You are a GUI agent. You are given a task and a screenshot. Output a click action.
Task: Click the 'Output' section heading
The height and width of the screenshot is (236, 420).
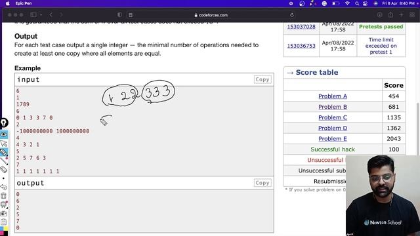point(26,36)
